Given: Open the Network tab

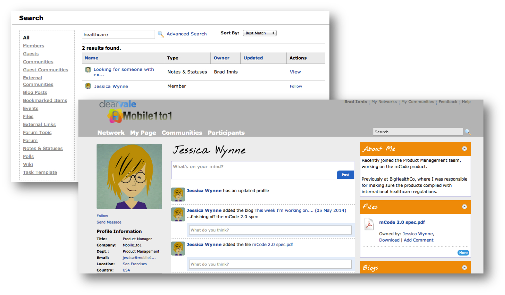Looking at the screenshot, I should (111, 133).
